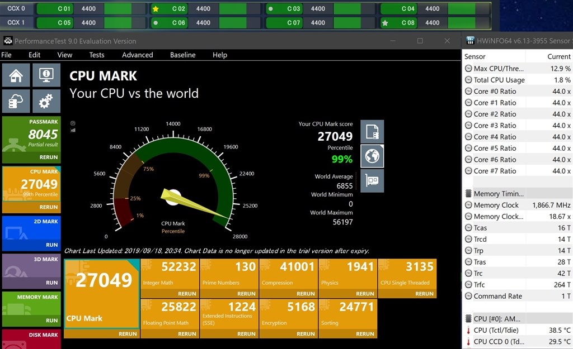Rerun the Sorting test
573x349 pixels.
pyautogui.click(x=365, y=334)
